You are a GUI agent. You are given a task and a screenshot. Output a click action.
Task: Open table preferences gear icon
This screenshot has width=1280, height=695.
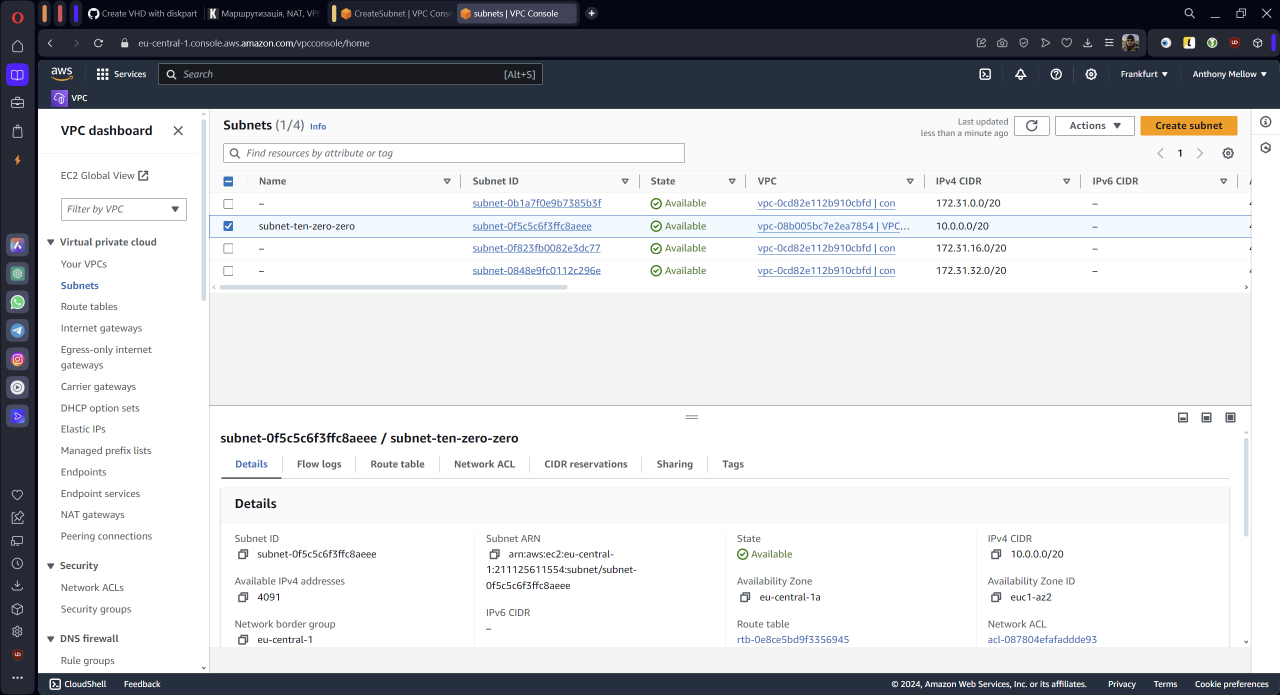click(1228, 153)
